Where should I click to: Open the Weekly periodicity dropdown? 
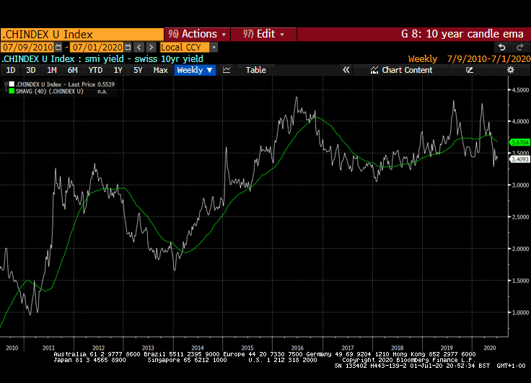[195, 70]
